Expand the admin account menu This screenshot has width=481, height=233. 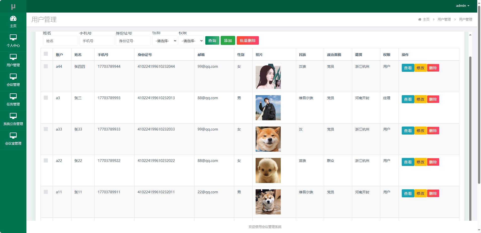pyautogui.click(x=462, y=6)
